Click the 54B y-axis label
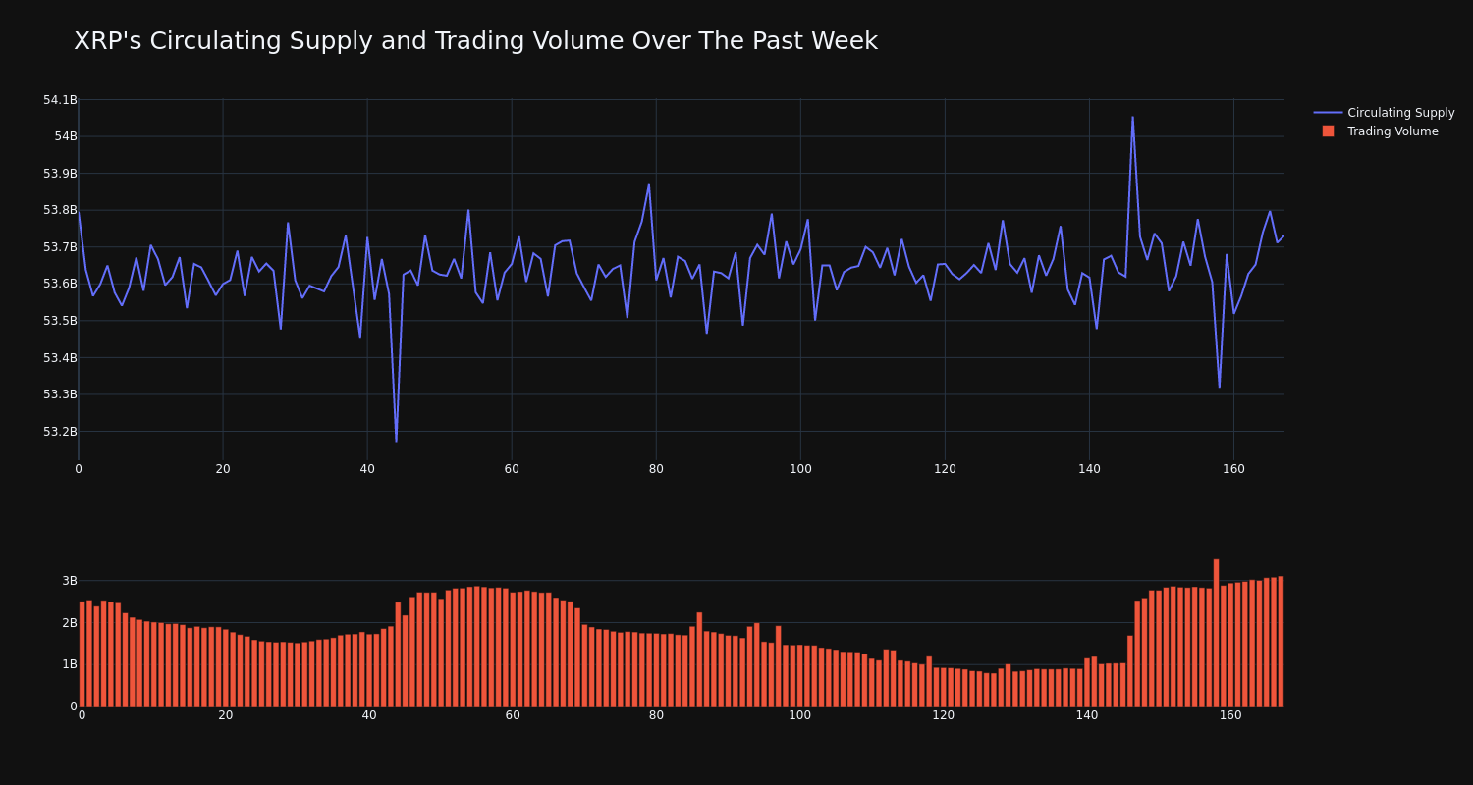Viewport: 1473px width, 785px height. click(66, 136)
